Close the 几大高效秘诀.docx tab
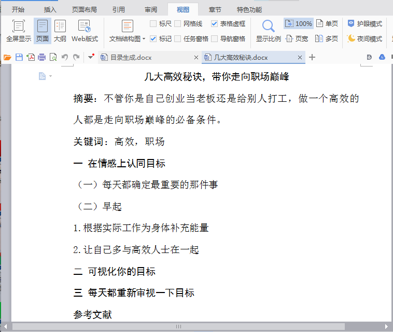This screenshot has width=393, height=332. (x=300, y=58)
